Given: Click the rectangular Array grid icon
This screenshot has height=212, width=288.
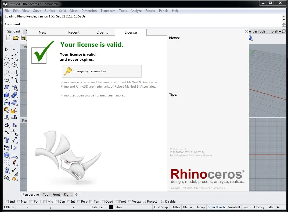Looking at the screenshot, I should (x=7, y=162).
